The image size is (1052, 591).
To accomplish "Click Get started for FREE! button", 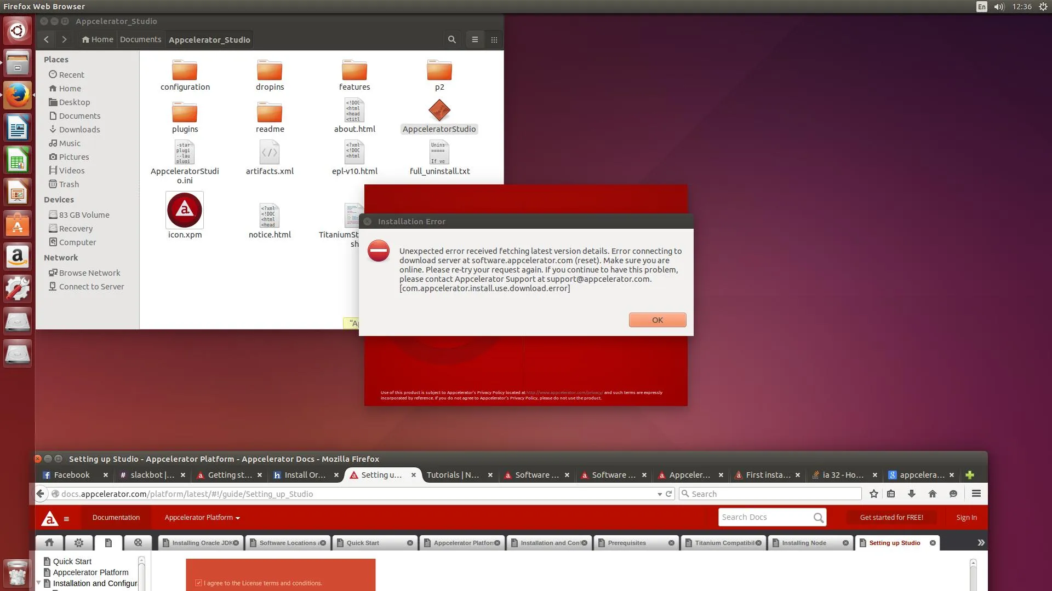I will pos(891,518).
